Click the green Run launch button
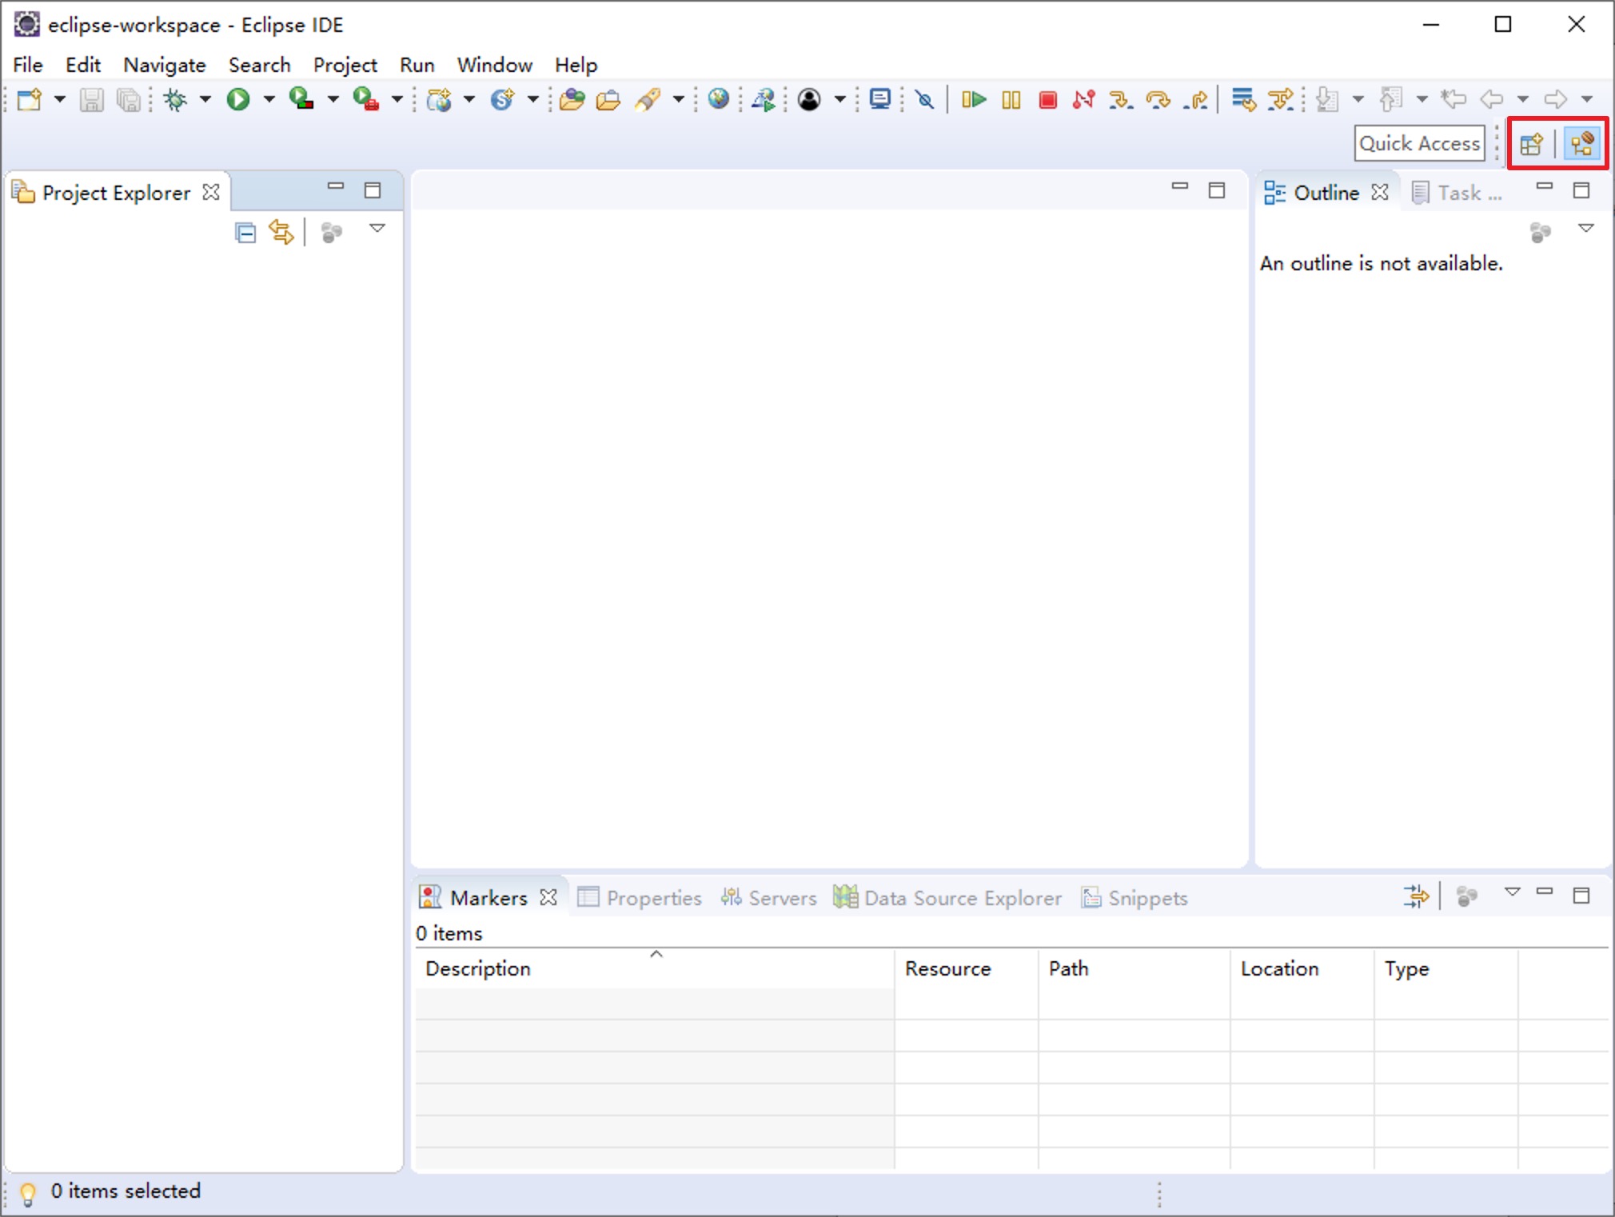This screenshot has height=1217, width=1615. pos(238,99)
